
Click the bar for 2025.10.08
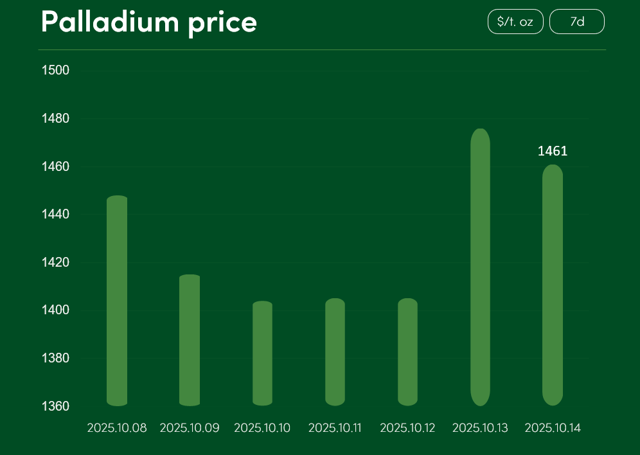117,301
